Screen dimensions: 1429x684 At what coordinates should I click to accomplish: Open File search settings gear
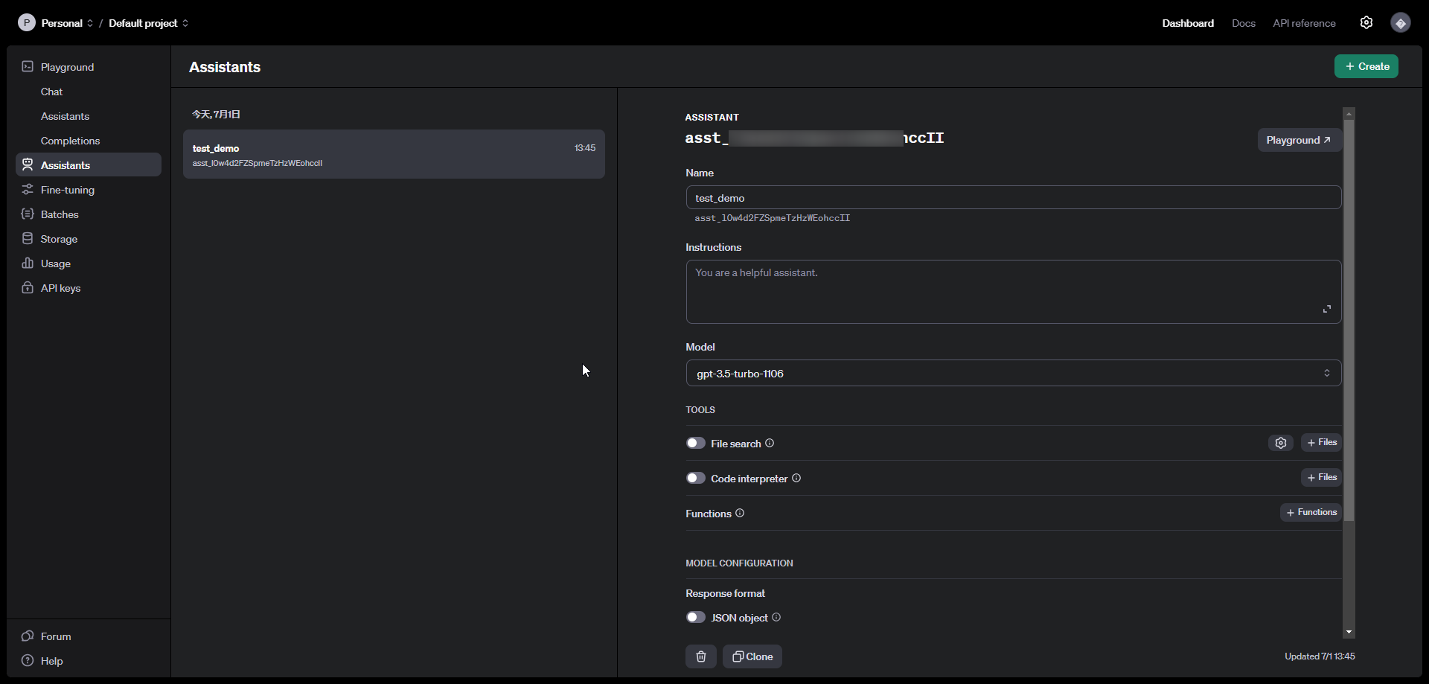1281,442
